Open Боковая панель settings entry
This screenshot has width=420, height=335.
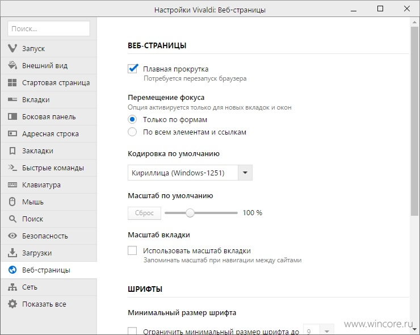(x=48, y=116)
